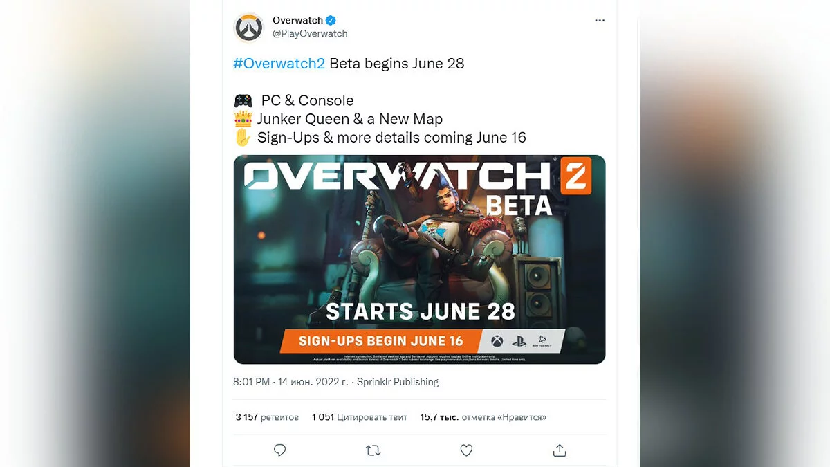This screenshot has width=830, height=467.
Task: Open the #Overwatch2 hashtag link
Action: 279,64
